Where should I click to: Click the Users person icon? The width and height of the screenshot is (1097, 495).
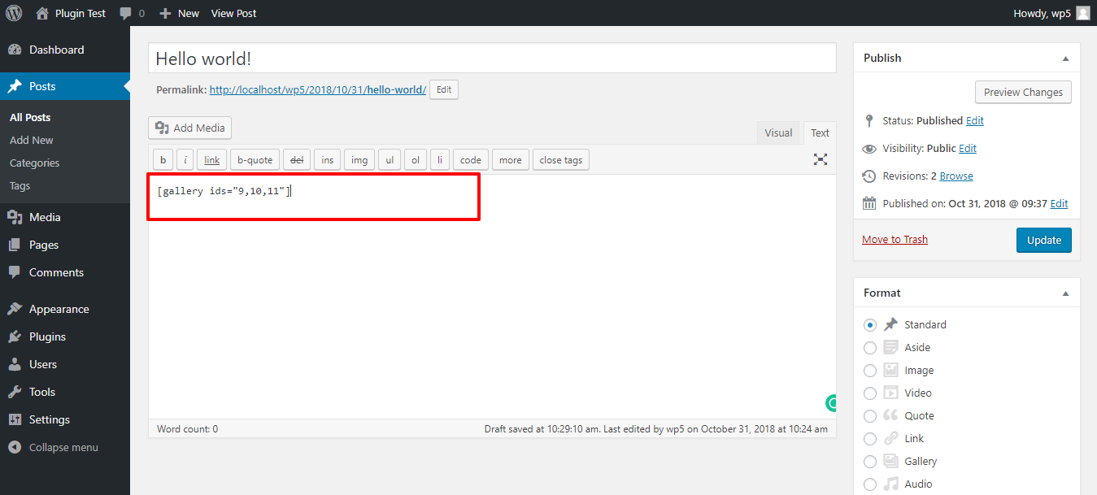(15, 364)
